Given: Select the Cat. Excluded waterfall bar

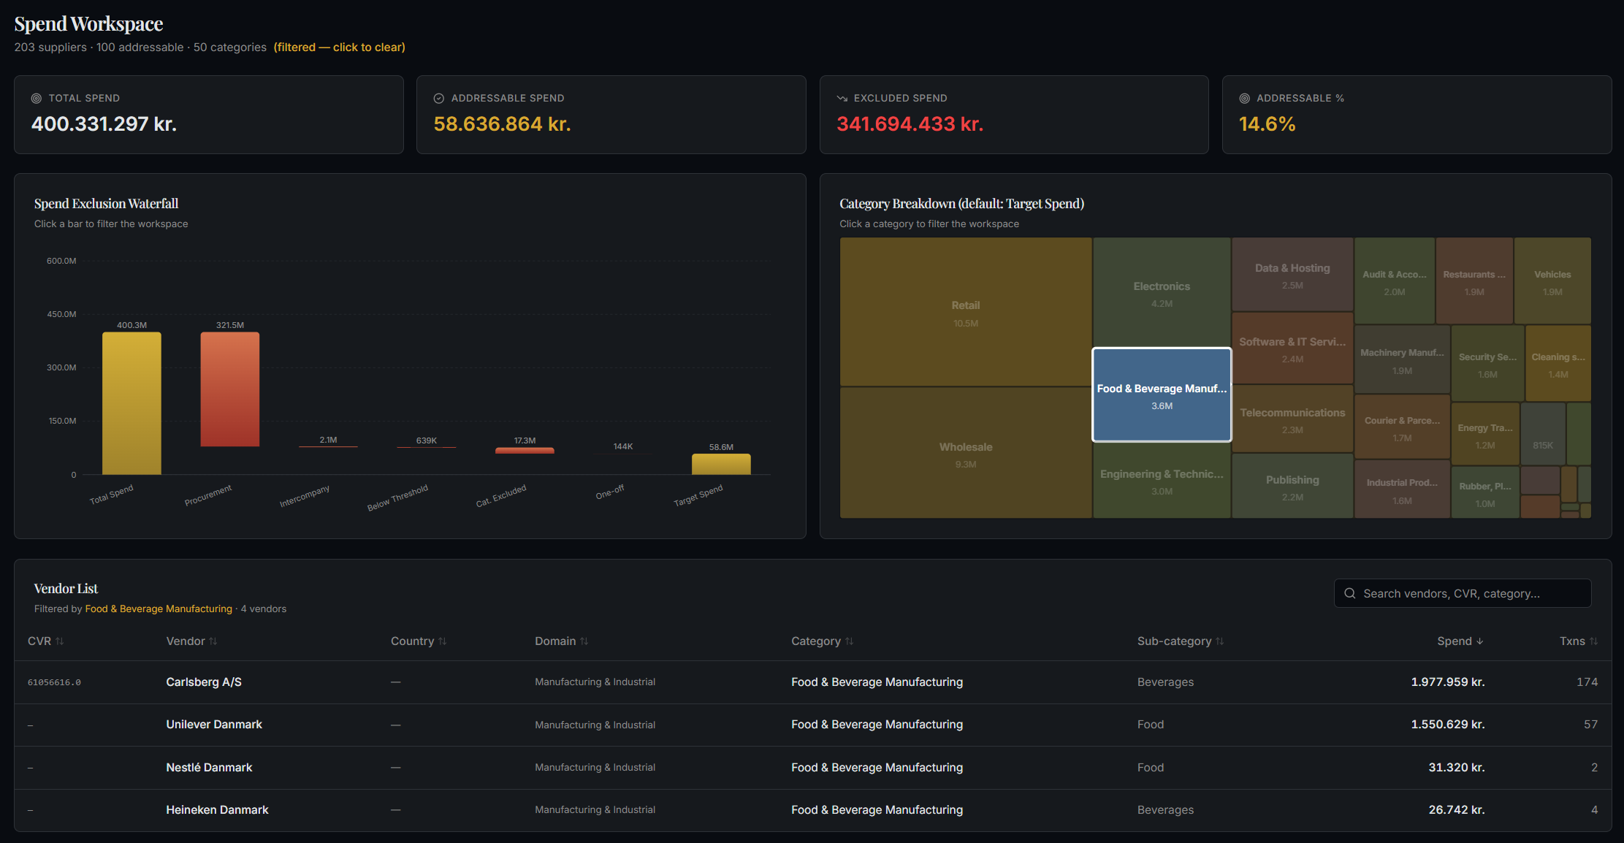Looking at the screenshot, I should 525,451.
